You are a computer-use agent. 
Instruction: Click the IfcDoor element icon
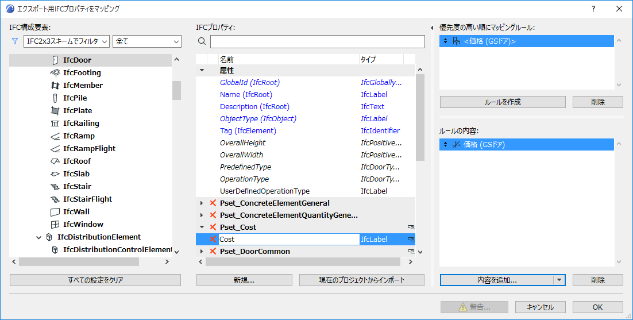(x=55, y=60)
